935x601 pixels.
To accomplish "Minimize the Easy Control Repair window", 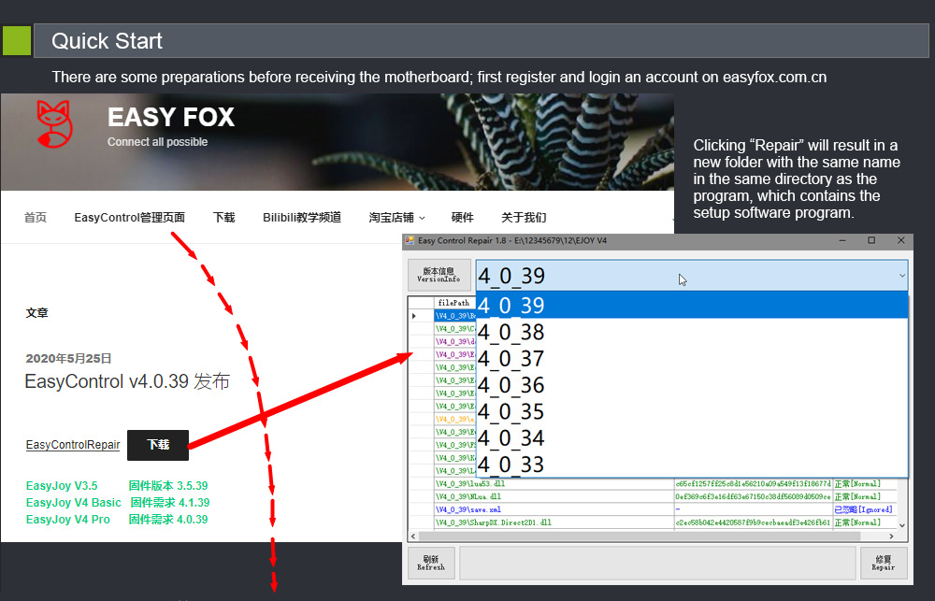I will point(841,240).
